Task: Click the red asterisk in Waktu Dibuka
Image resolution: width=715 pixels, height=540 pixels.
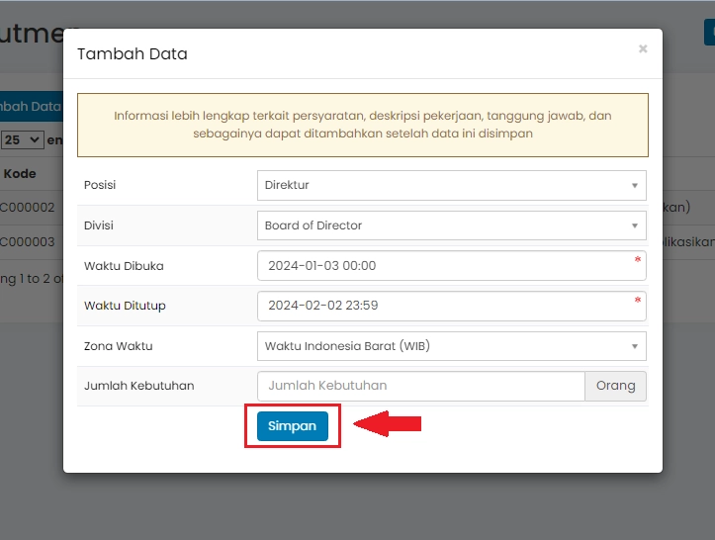Action: (637, 261)
